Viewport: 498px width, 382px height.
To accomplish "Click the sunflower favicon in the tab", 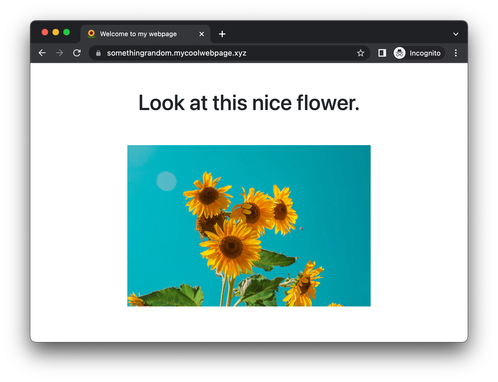I will coord(91,34).
